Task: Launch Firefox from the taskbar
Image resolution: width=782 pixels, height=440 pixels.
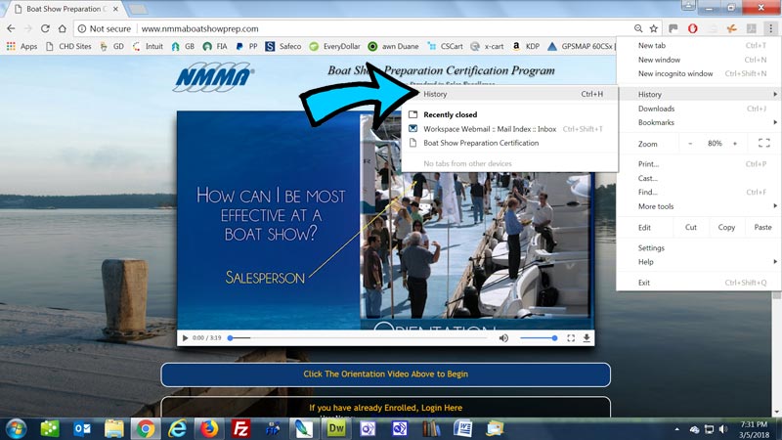Action: tap(209, 428)
